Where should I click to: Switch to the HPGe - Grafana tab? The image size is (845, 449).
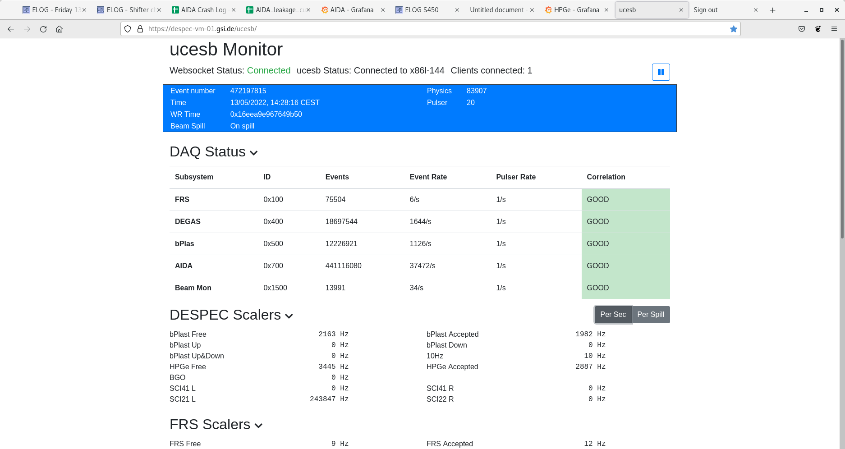tap(576, 10)
